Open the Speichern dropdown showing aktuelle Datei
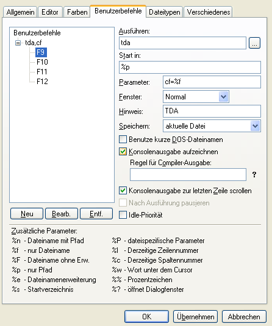Viewport: 272px width, 326px height. click(x=255, y=126)
